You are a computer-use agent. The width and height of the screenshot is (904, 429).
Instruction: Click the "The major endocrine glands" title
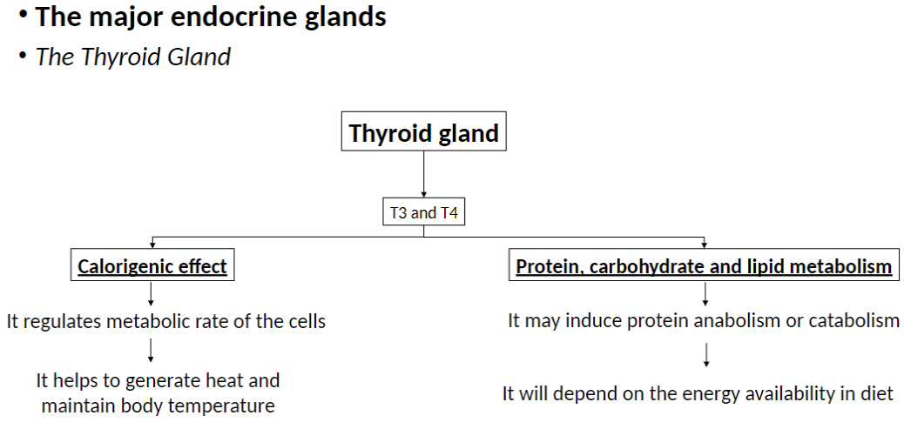(211, 17)
